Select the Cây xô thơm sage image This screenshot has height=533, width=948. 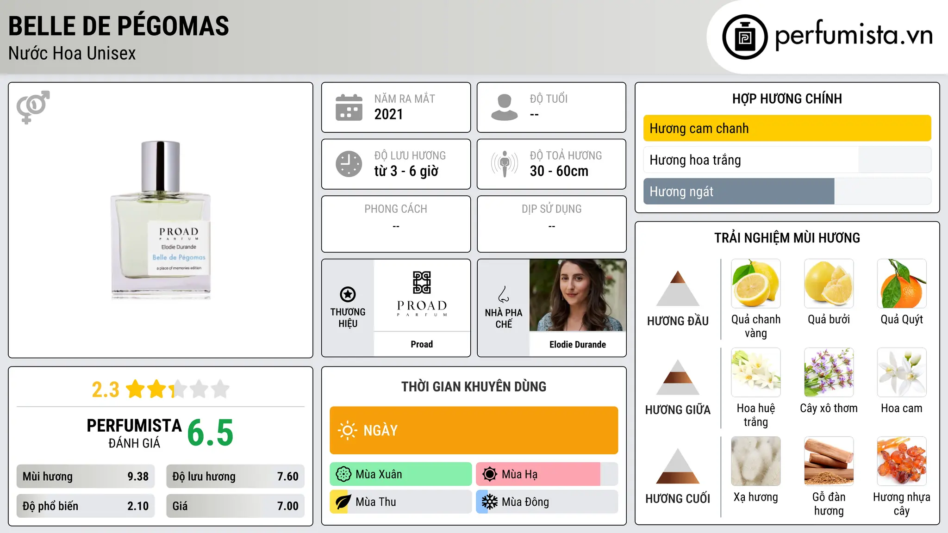pos(829,372)
